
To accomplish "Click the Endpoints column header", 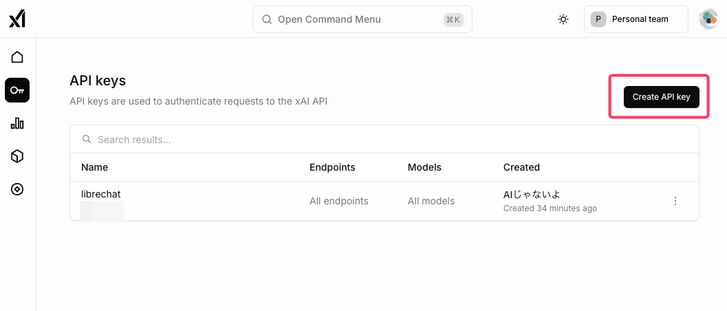I will pos(332,167).
